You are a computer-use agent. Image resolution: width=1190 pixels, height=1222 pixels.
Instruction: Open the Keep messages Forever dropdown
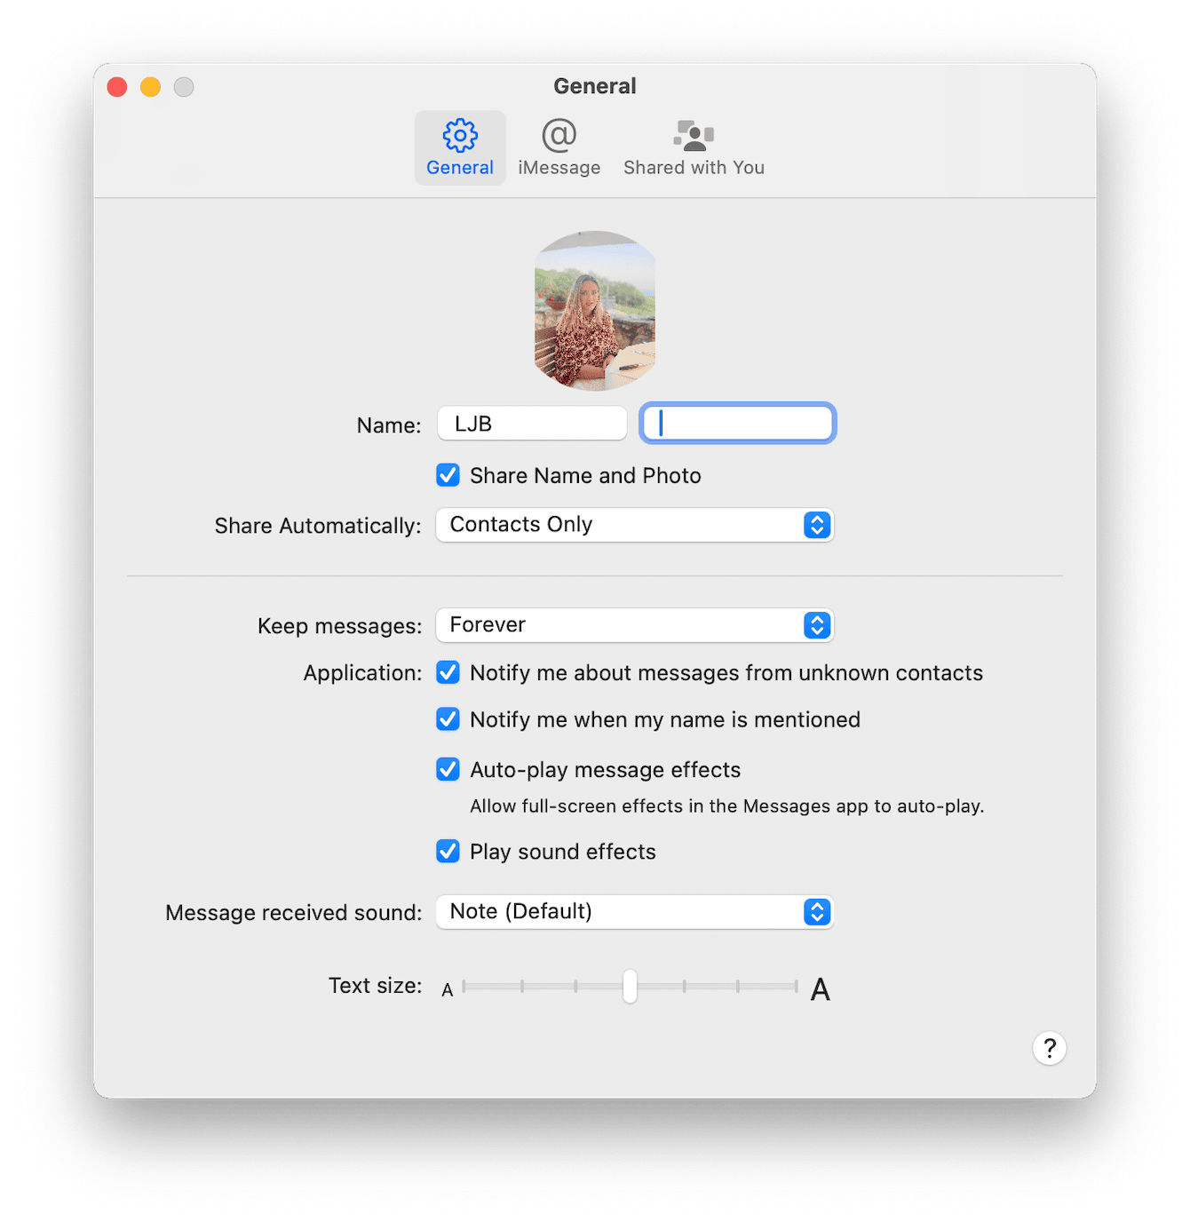click(634, 624)
